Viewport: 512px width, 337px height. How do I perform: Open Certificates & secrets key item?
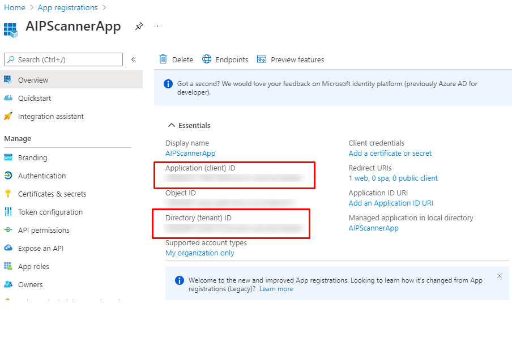tap(52, 194)
